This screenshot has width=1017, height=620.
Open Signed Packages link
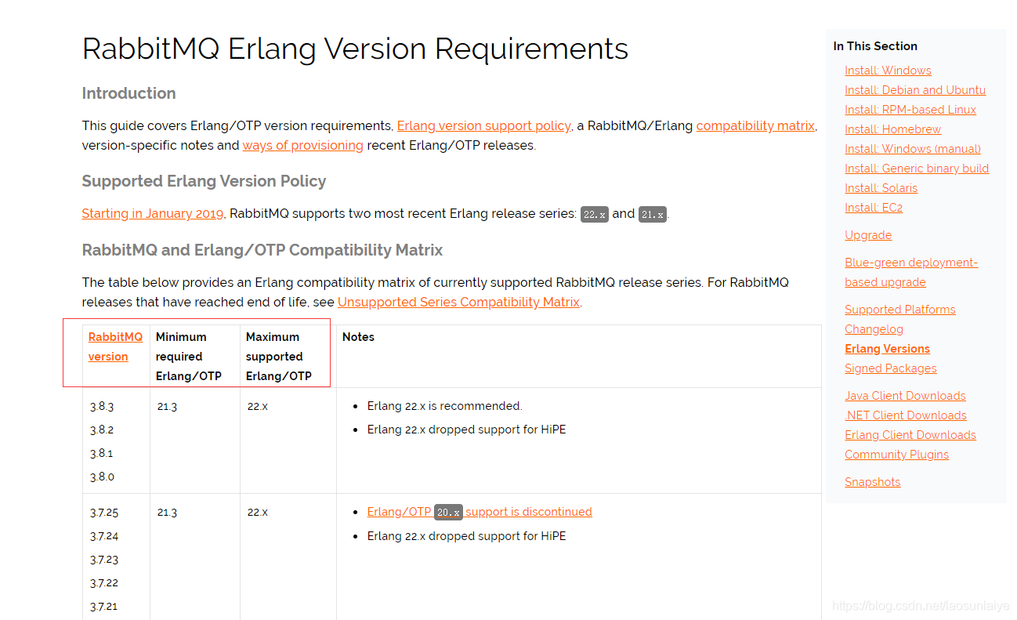891,368
